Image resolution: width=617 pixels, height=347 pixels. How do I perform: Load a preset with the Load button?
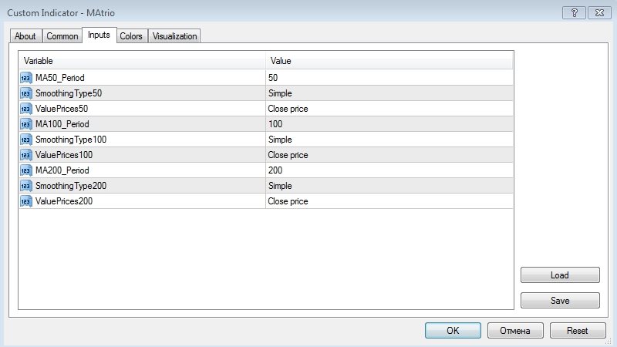(x=560, y=275)
